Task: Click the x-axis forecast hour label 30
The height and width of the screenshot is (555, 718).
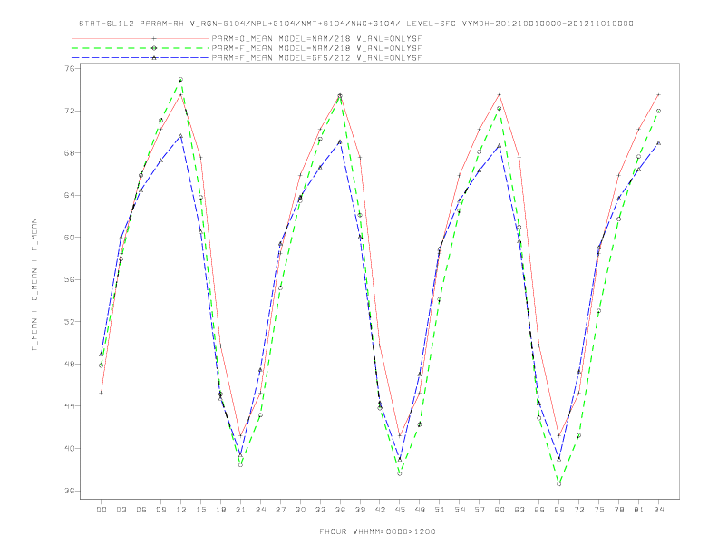Action: point(300,510)
